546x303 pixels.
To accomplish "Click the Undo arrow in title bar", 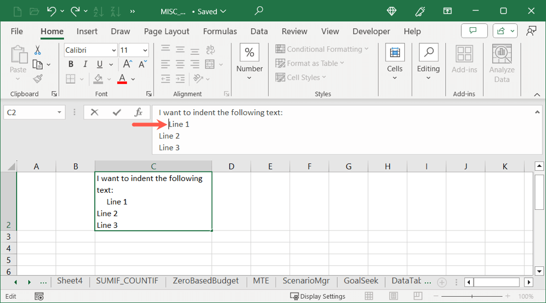I will [52, 11].
